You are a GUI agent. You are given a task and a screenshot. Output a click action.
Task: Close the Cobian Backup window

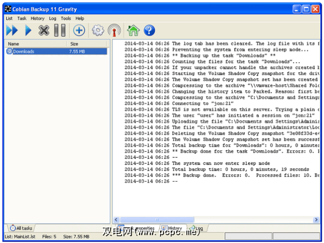[x=316, y=9]
